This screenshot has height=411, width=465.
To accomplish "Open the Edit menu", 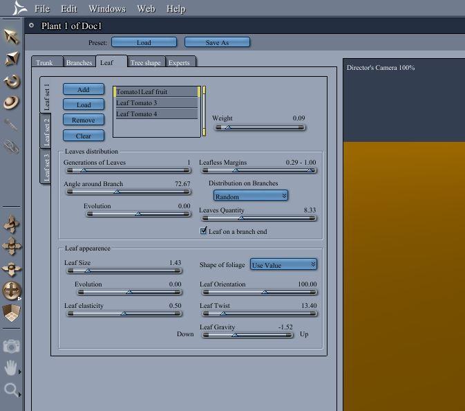I will 69,8.
